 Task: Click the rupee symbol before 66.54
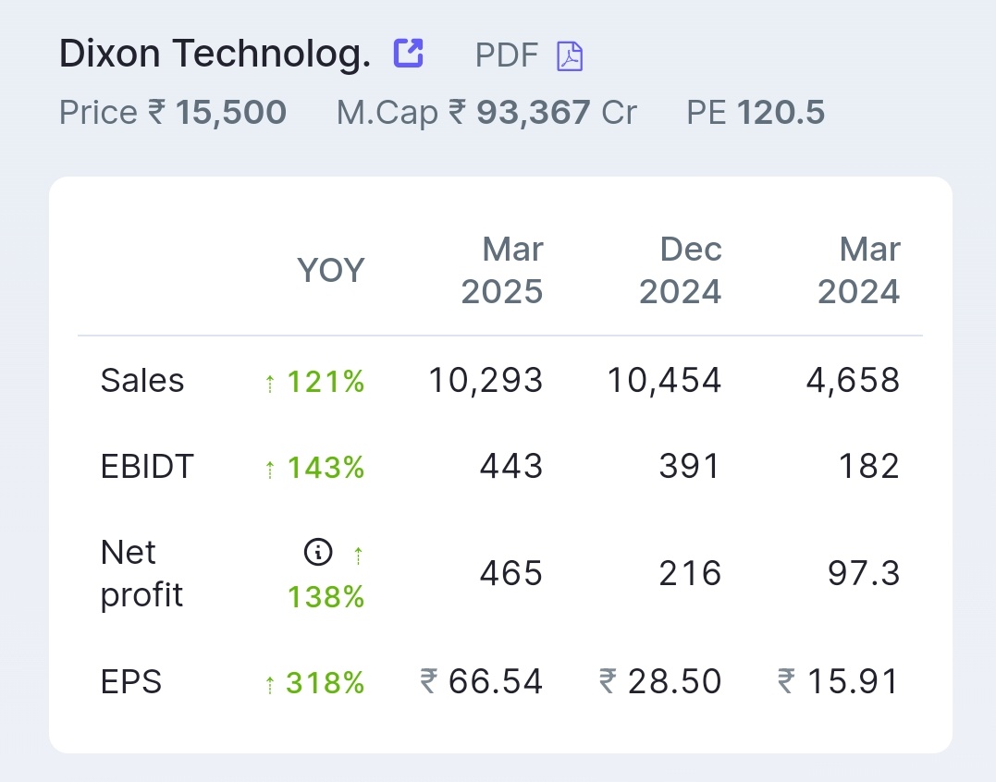coord(429,681)
